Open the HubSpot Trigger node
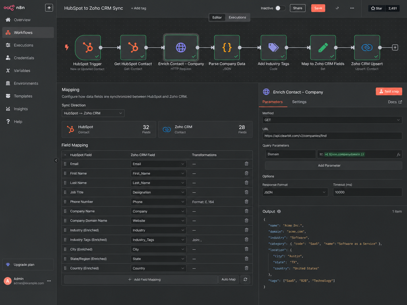 pos(88,48)
